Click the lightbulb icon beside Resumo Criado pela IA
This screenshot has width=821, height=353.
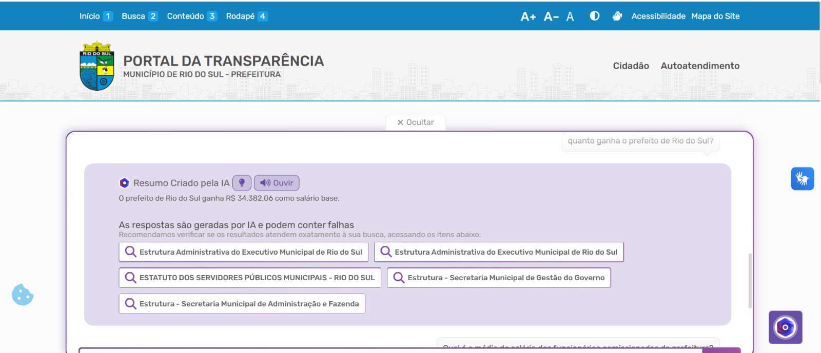[x=242, y=183]
